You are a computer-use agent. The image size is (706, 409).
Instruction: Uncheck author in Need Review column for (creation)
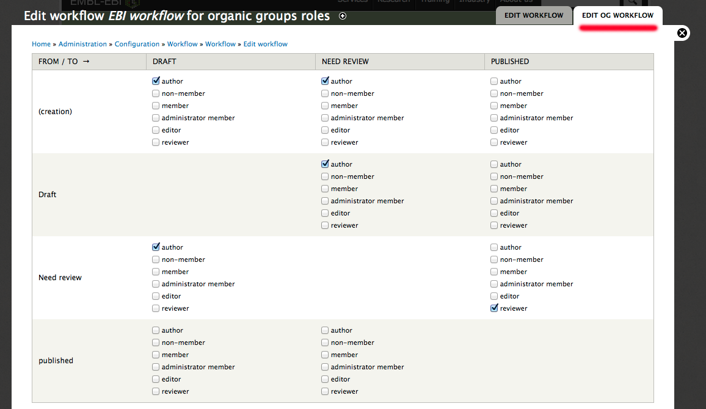click(325, 81)
